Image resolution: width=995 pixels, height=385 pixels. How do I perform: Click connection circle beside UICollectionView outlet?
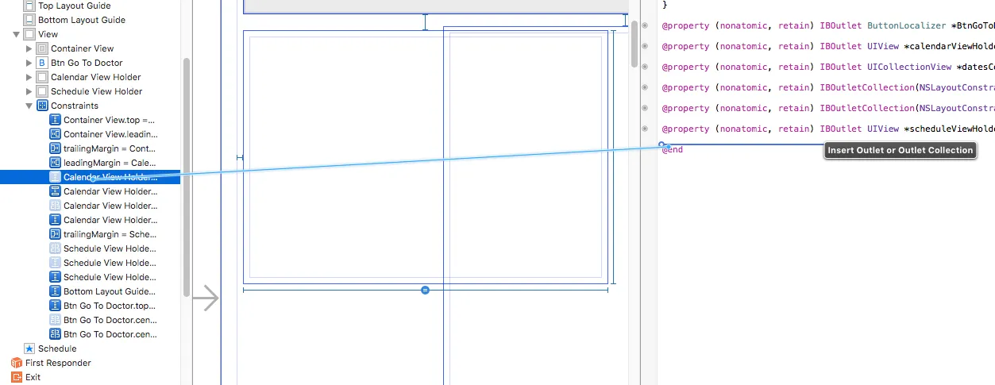(645, 67)
